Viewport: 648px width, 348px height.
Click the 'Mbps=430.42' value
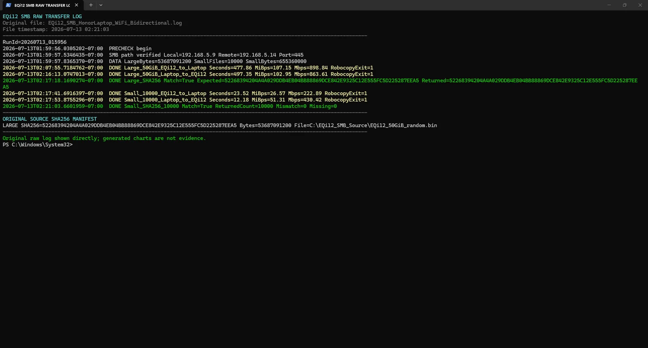click(305, 100)
